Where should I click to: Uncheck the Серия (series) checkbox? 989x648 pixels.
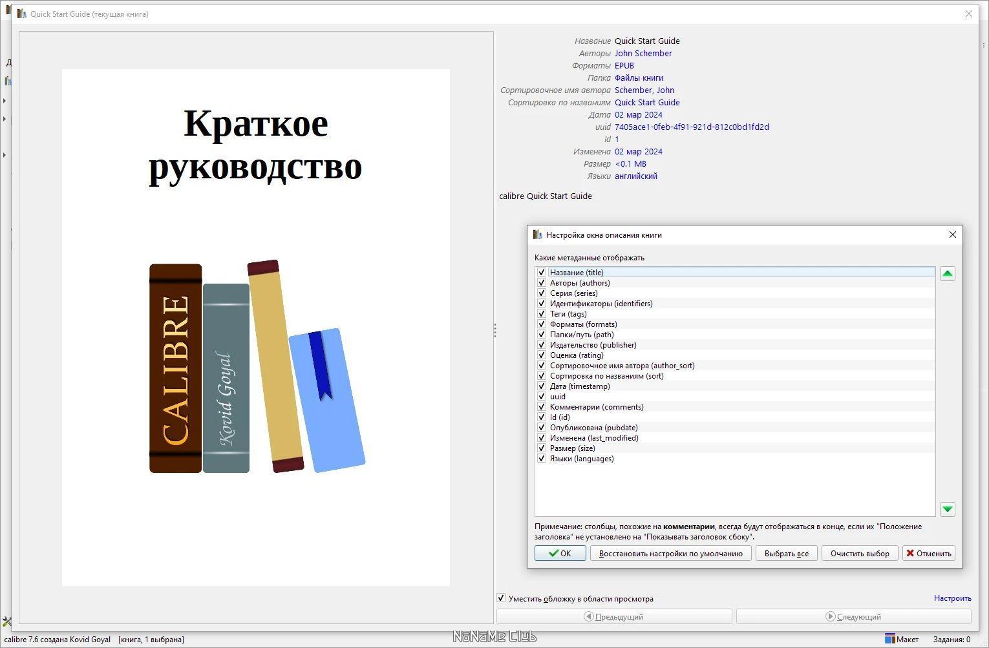[542, 293]
